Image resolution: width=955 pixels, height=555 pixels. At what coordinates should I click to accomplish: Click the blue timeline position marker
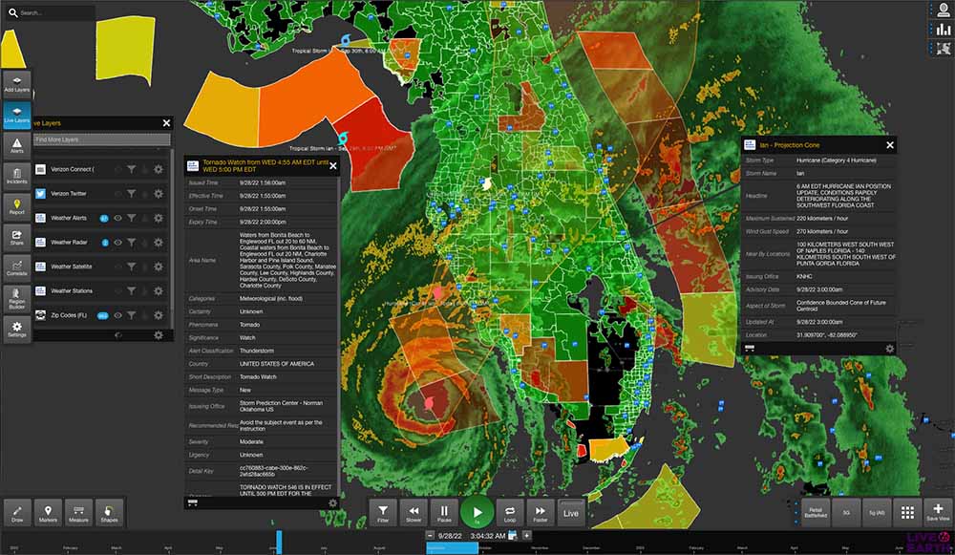click(x=279, y=542)
